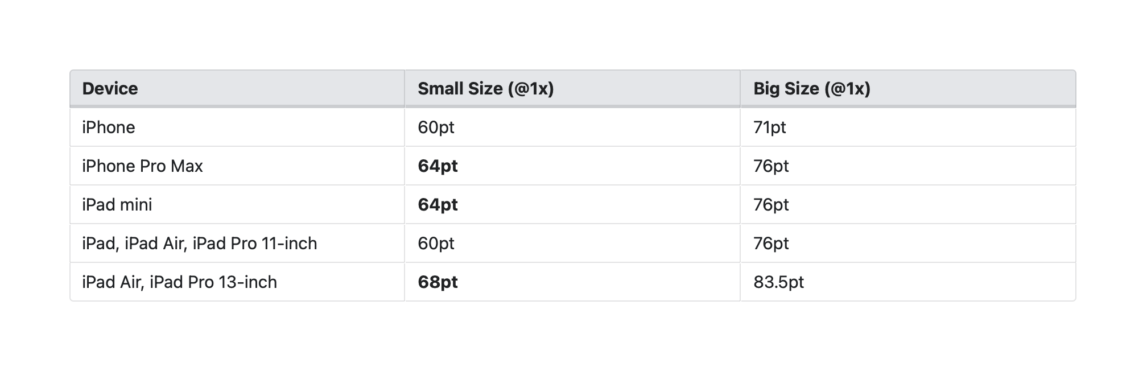Click the 71pt big size value

pos(769,127)
